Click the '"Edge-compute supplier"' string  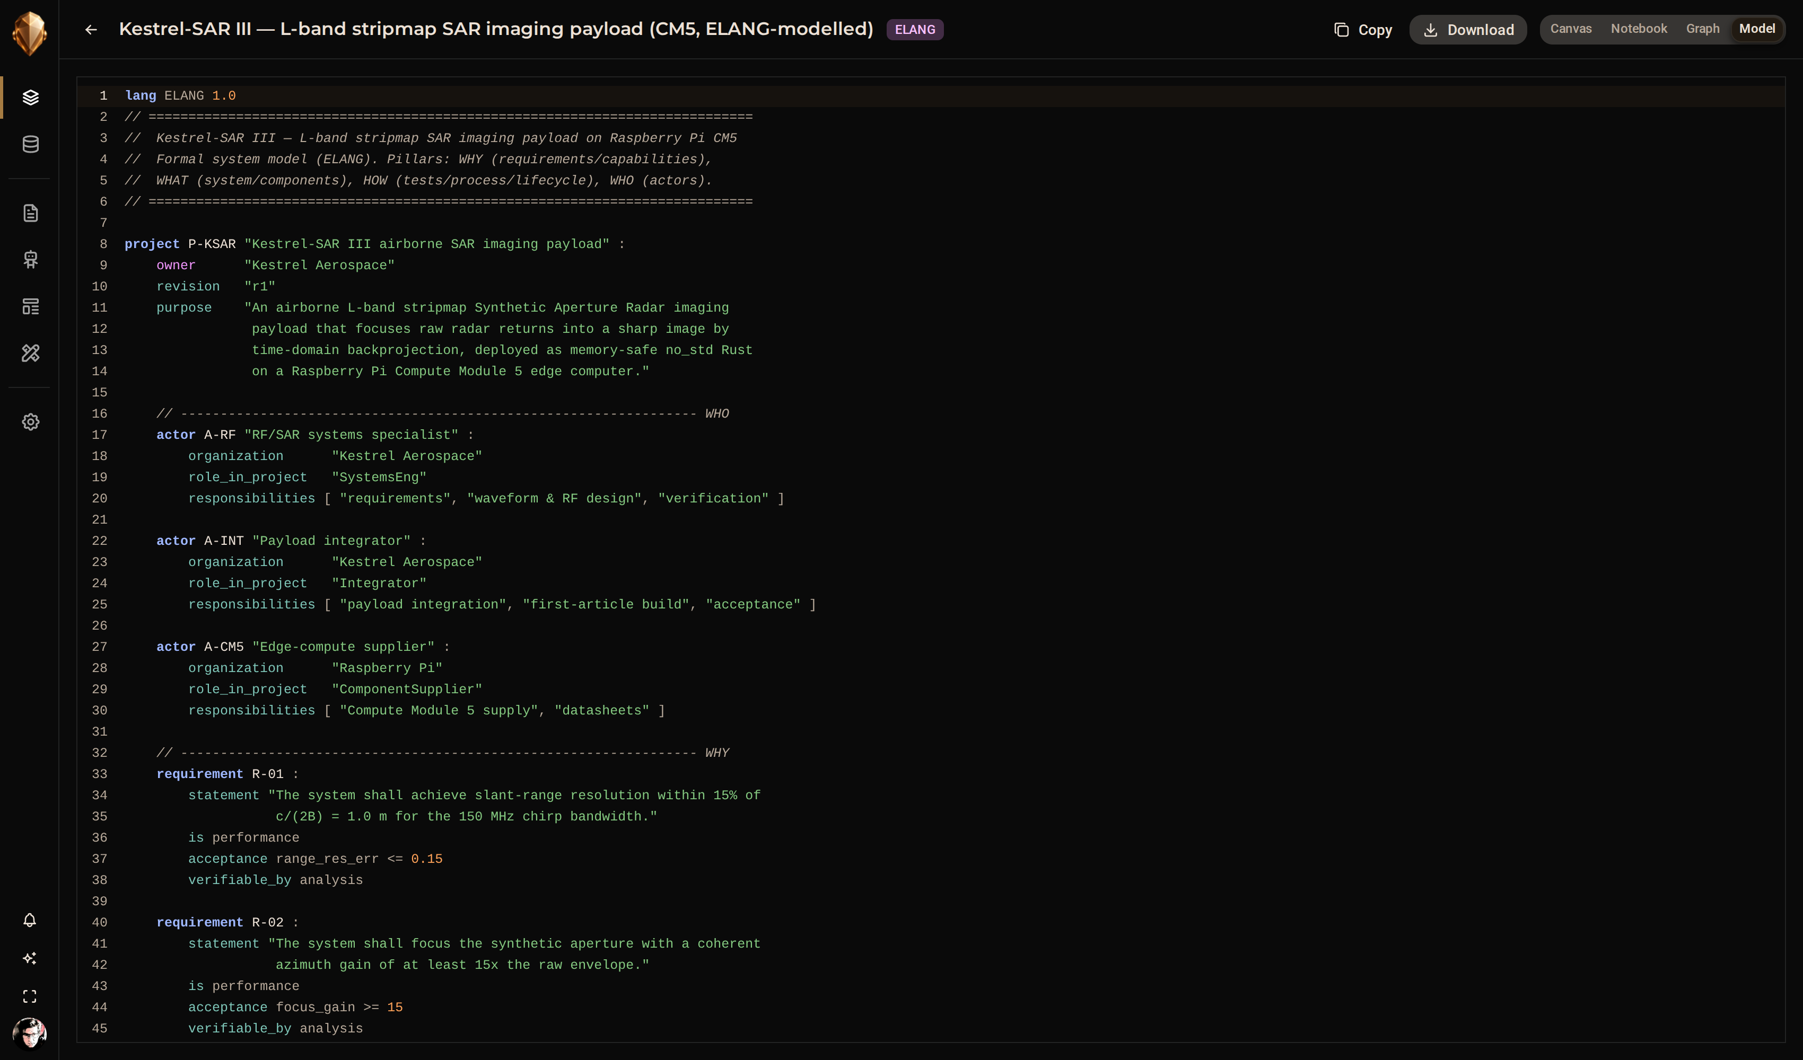[x=344, y=647]
